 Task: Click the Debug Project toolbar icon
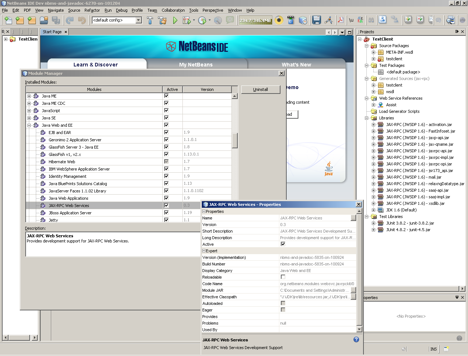pyautogui.click(x=187, y=20)
